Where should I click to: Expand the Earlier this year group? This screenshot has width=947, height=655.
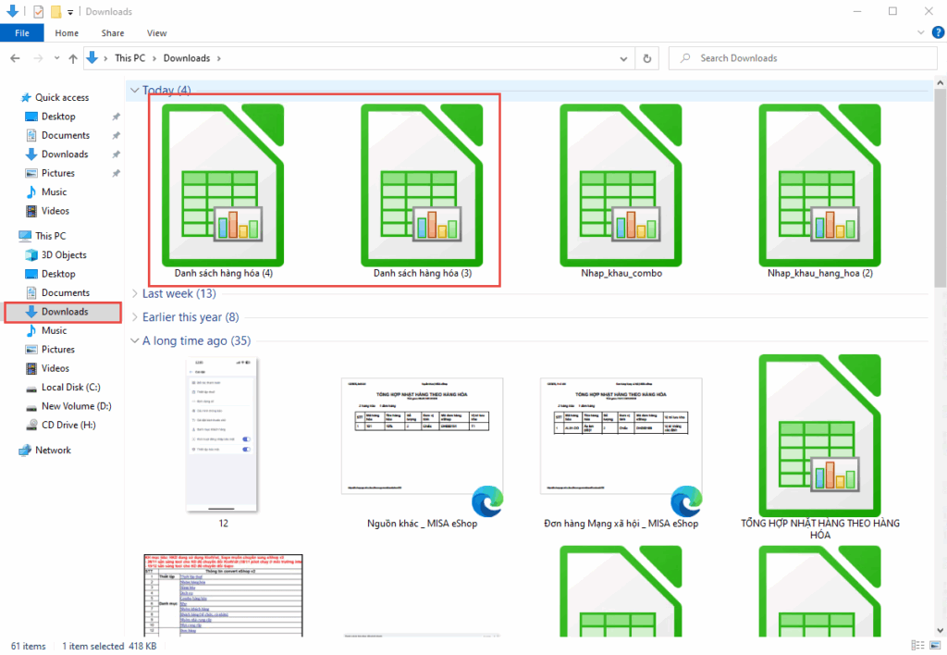[135, 317]
